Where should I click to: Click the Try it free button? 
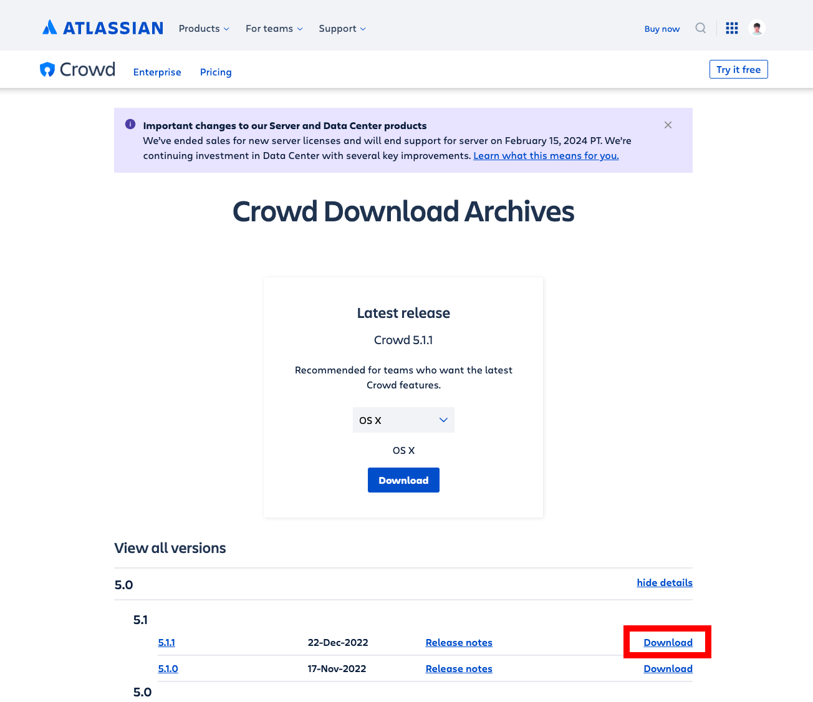pyautogui.click(x=738, y=69)
